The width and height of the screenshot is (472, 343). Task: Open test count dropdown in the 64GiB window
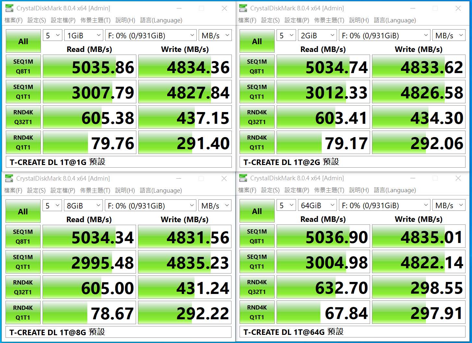tap(286, 205)
